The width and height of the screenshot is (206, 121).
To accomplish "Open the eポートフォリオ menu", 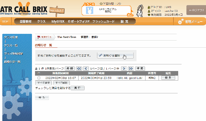I will click(x=79, y=22).
